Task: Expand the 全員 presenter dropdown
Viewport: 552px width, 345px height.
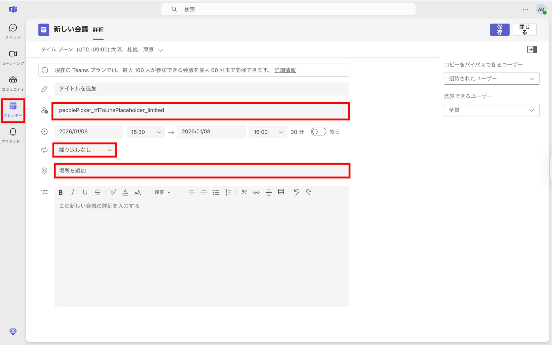Action: click(491, 110)
